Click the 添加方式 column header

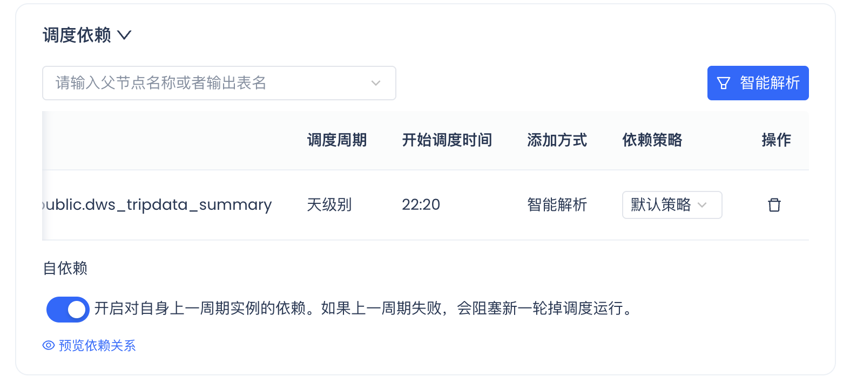[557, 140]
